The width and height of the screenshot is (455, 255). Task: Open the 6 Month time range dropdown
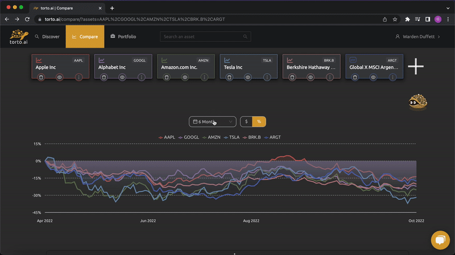pos(212,122)
